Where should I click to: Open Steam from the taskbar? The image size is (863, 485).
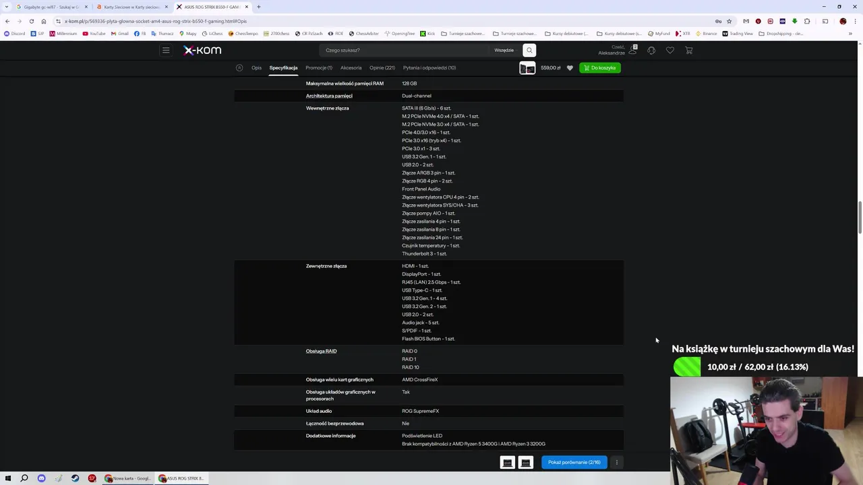75,478
